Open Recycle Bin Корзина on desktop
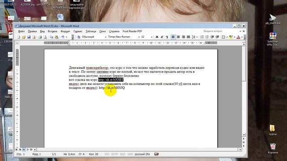 [273, 148]
